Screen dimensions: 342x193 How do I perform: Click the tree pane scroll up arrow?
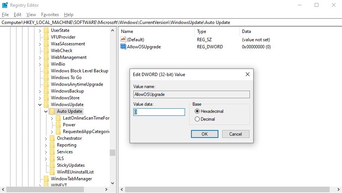(112, 31)
